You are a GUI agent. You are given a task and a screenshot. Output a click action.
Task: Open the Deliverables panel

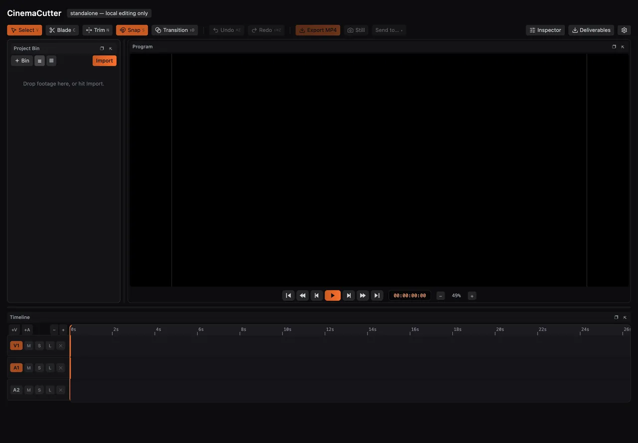click(591, 30)
